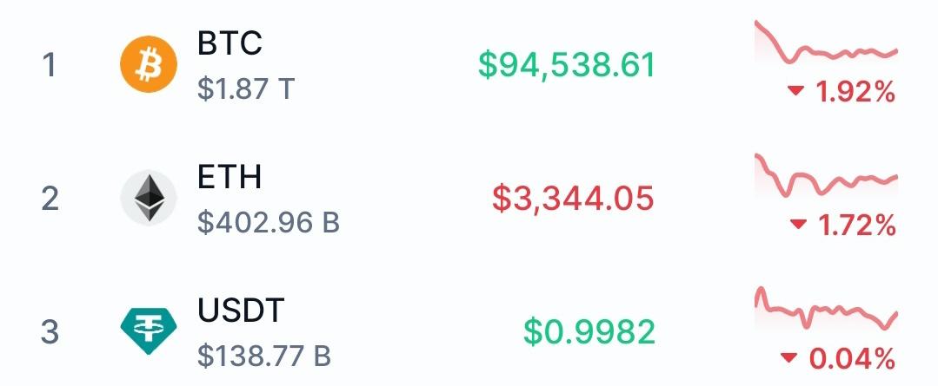Click the Tether price $0.9982
Screen dimensions: 938x386
(x=589, y=332)
